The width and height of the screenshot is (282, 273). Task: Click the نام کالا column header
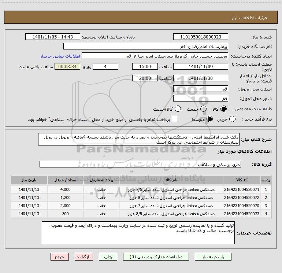[x=171, y=180]
